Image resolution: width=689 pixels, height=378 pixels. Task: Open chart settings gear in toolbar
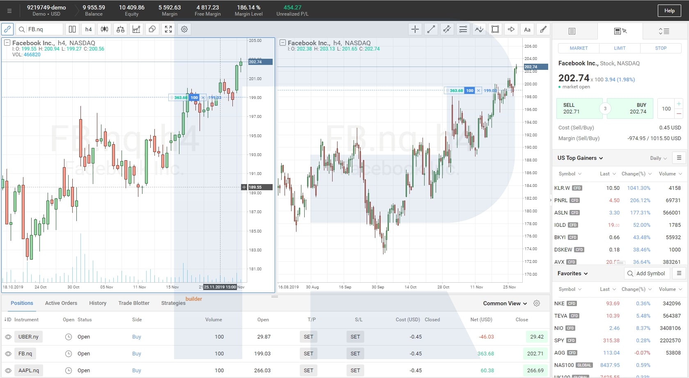[x=184, y=29]
